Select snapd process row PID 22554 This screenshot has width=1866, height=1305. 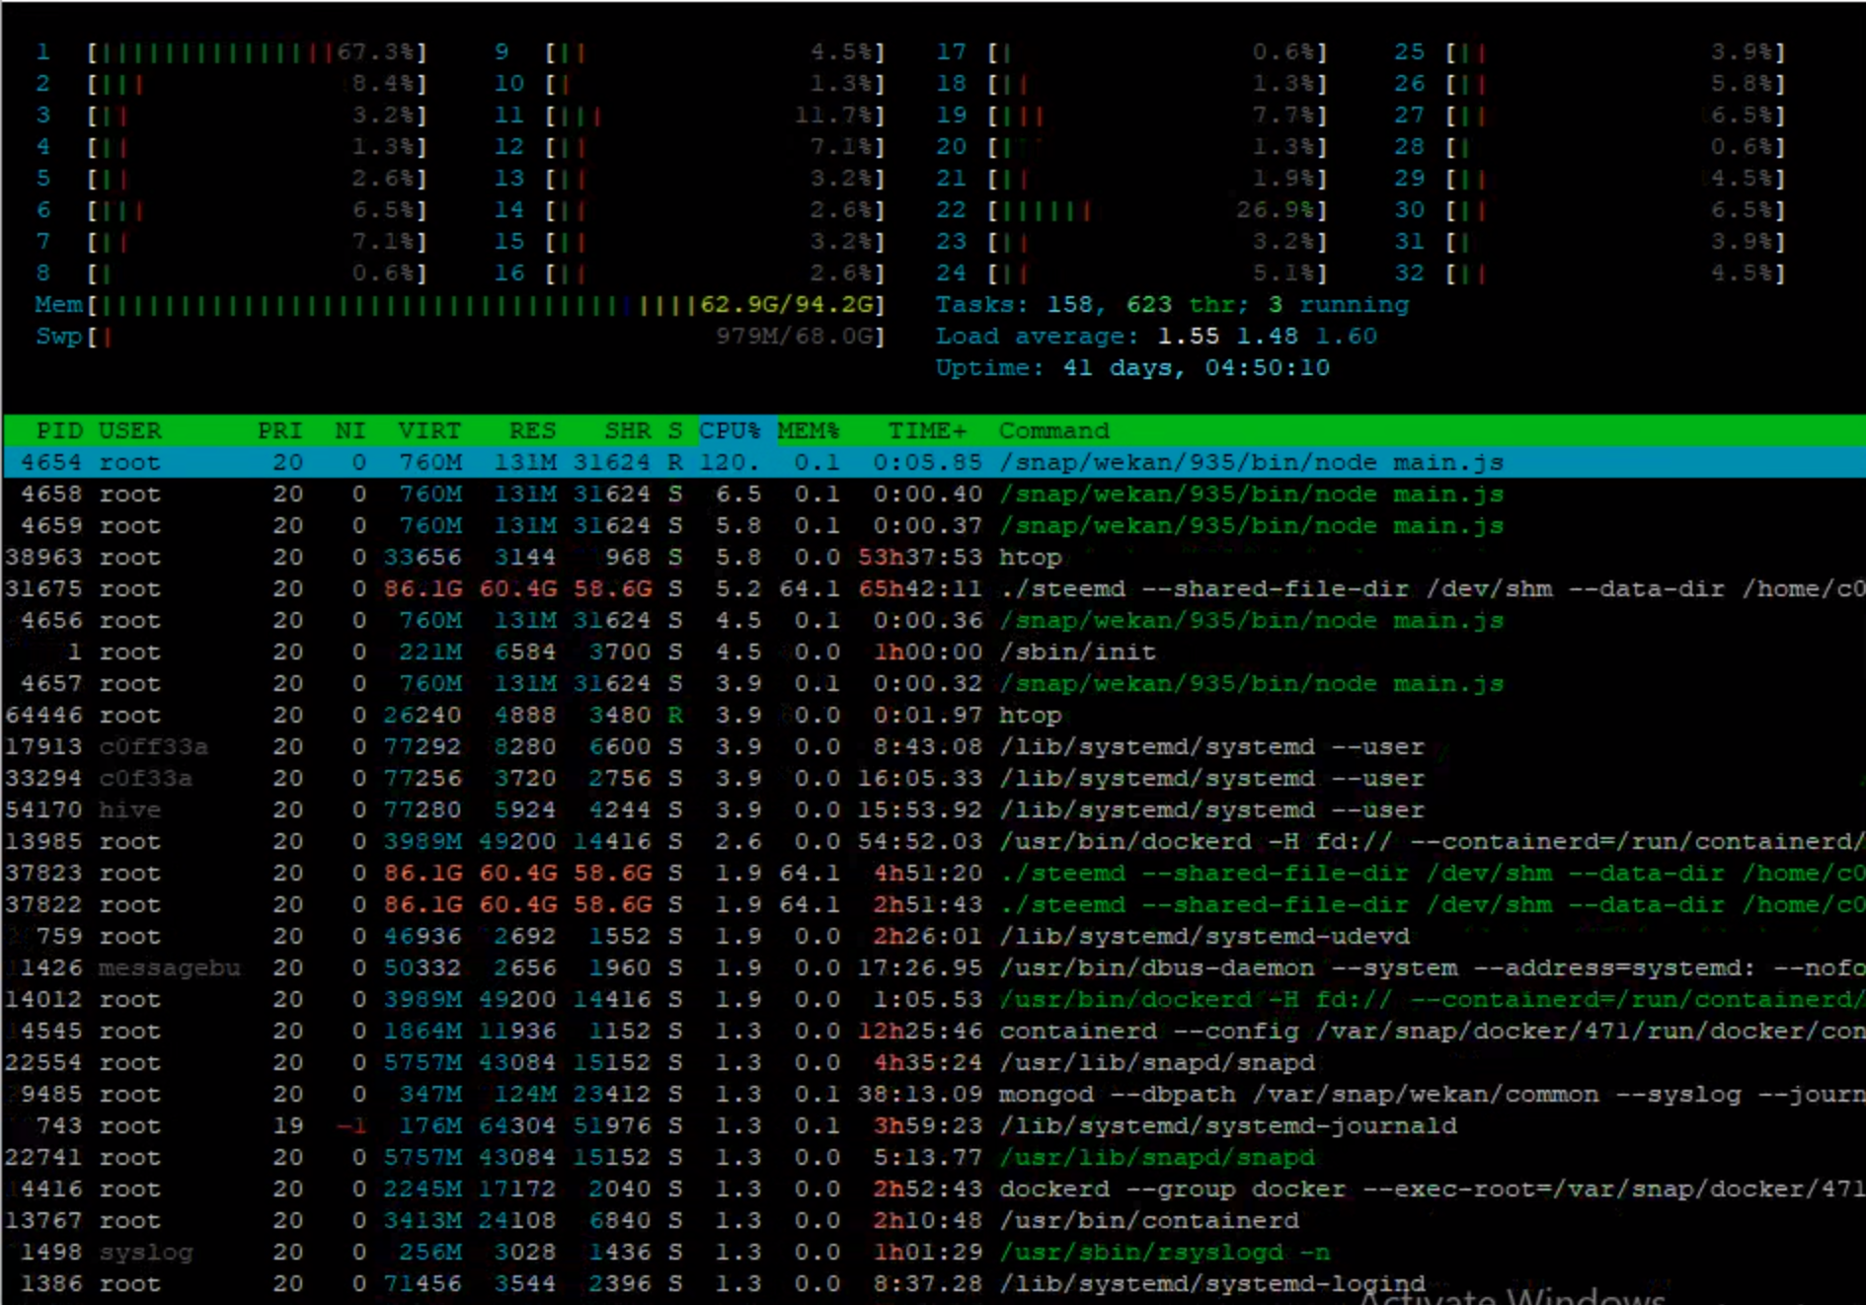[x=934, y=1062]
